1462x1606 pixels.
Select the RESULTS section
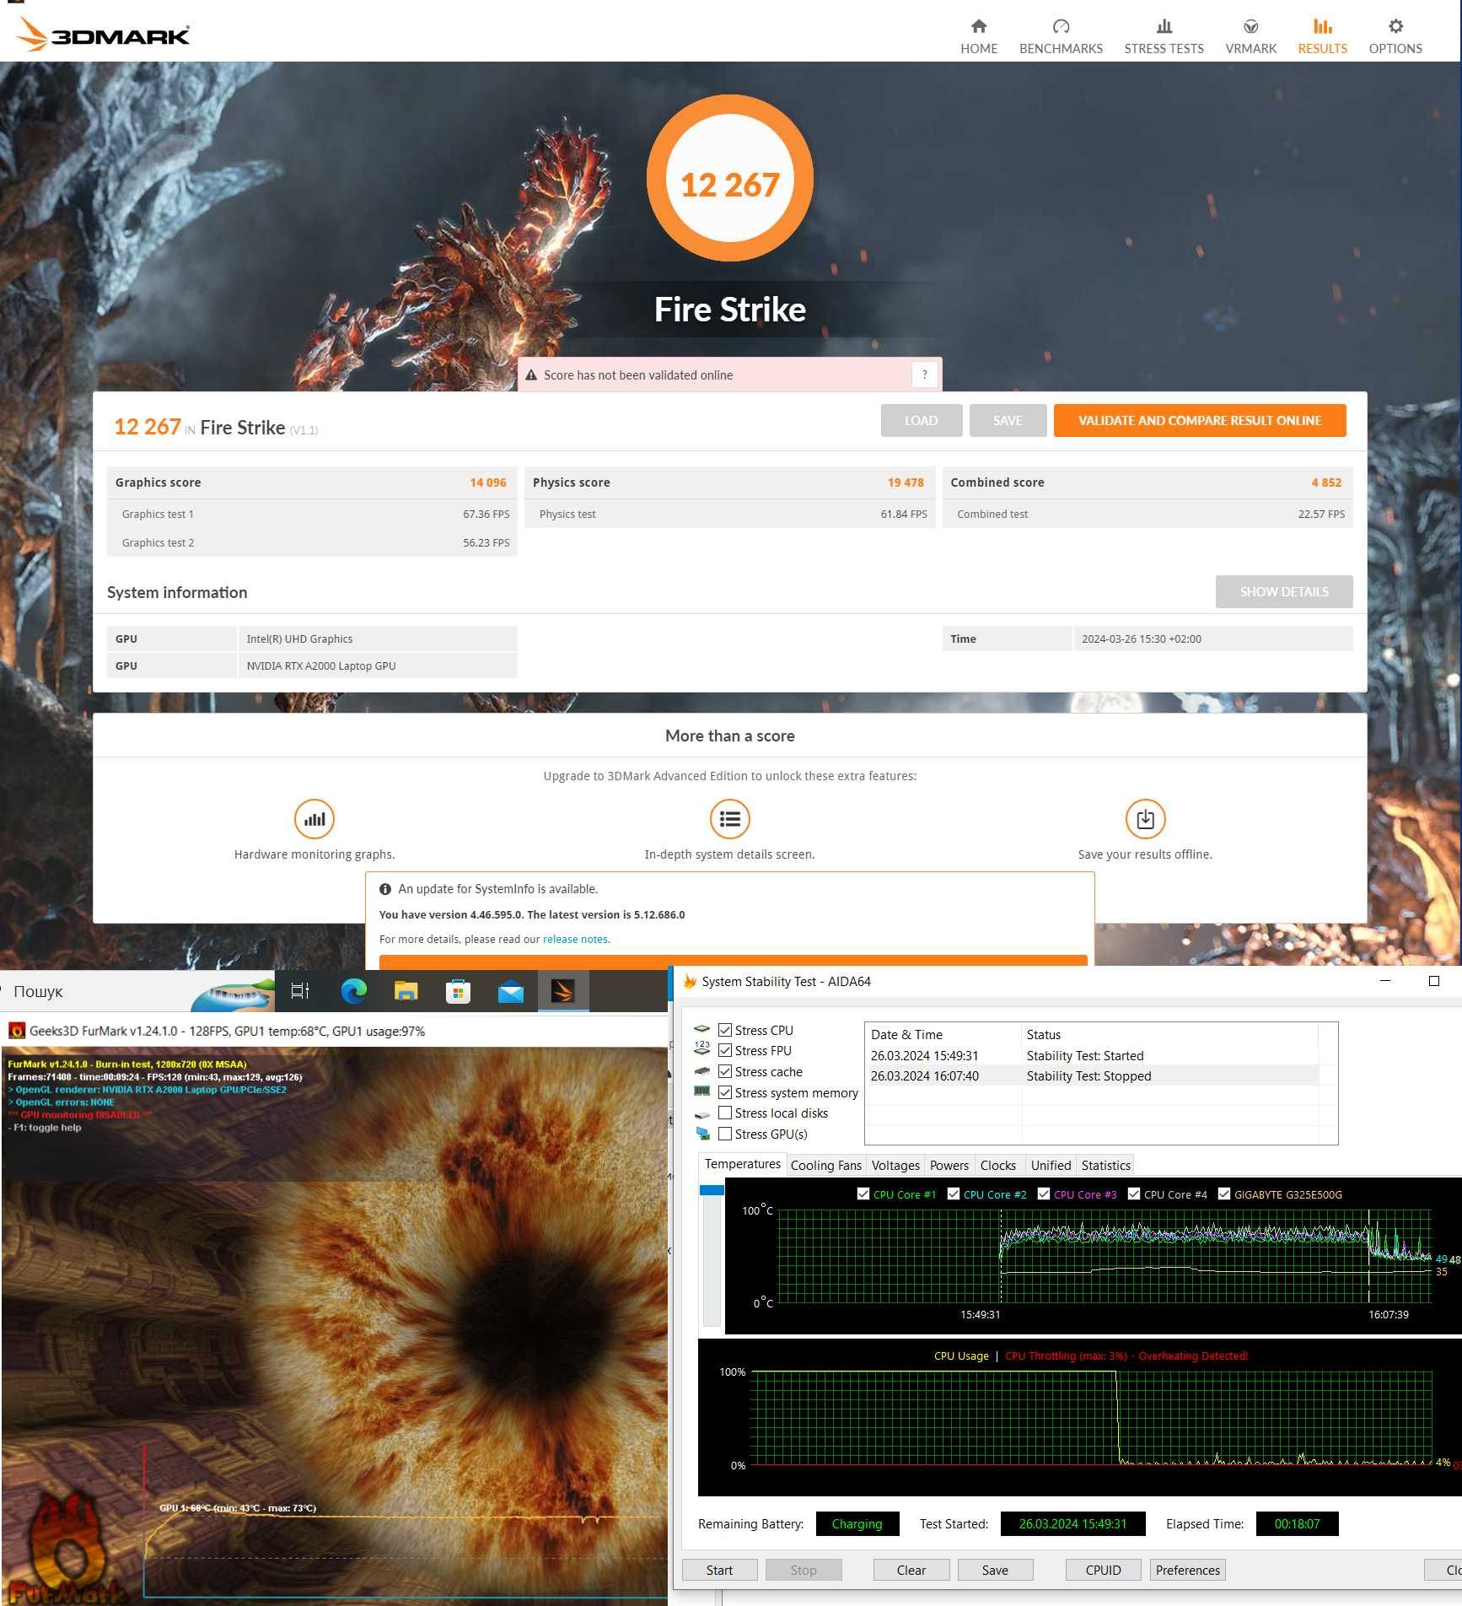[x=1322, y=36]
